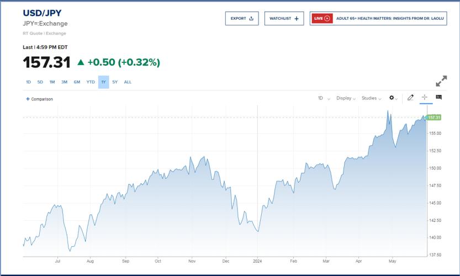Switch chart range to 5D
This screenshot has width=460, height=276.
point(40,82)
